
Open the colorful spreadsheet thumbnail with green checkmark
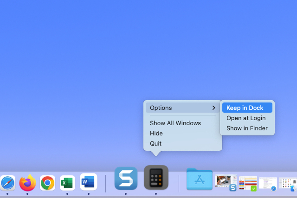(248, 183)
